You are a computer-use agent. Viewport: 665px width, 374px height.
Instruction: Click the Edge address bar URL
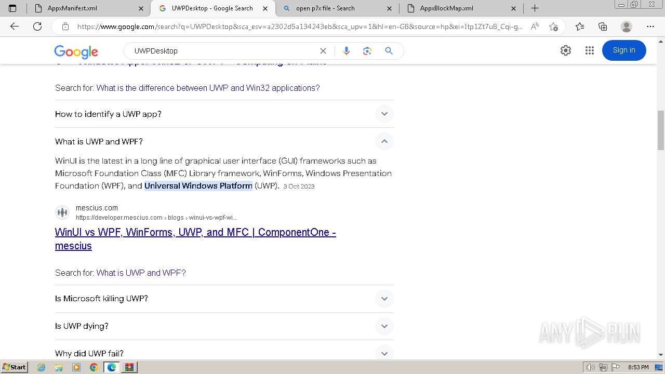coord(300,26)
